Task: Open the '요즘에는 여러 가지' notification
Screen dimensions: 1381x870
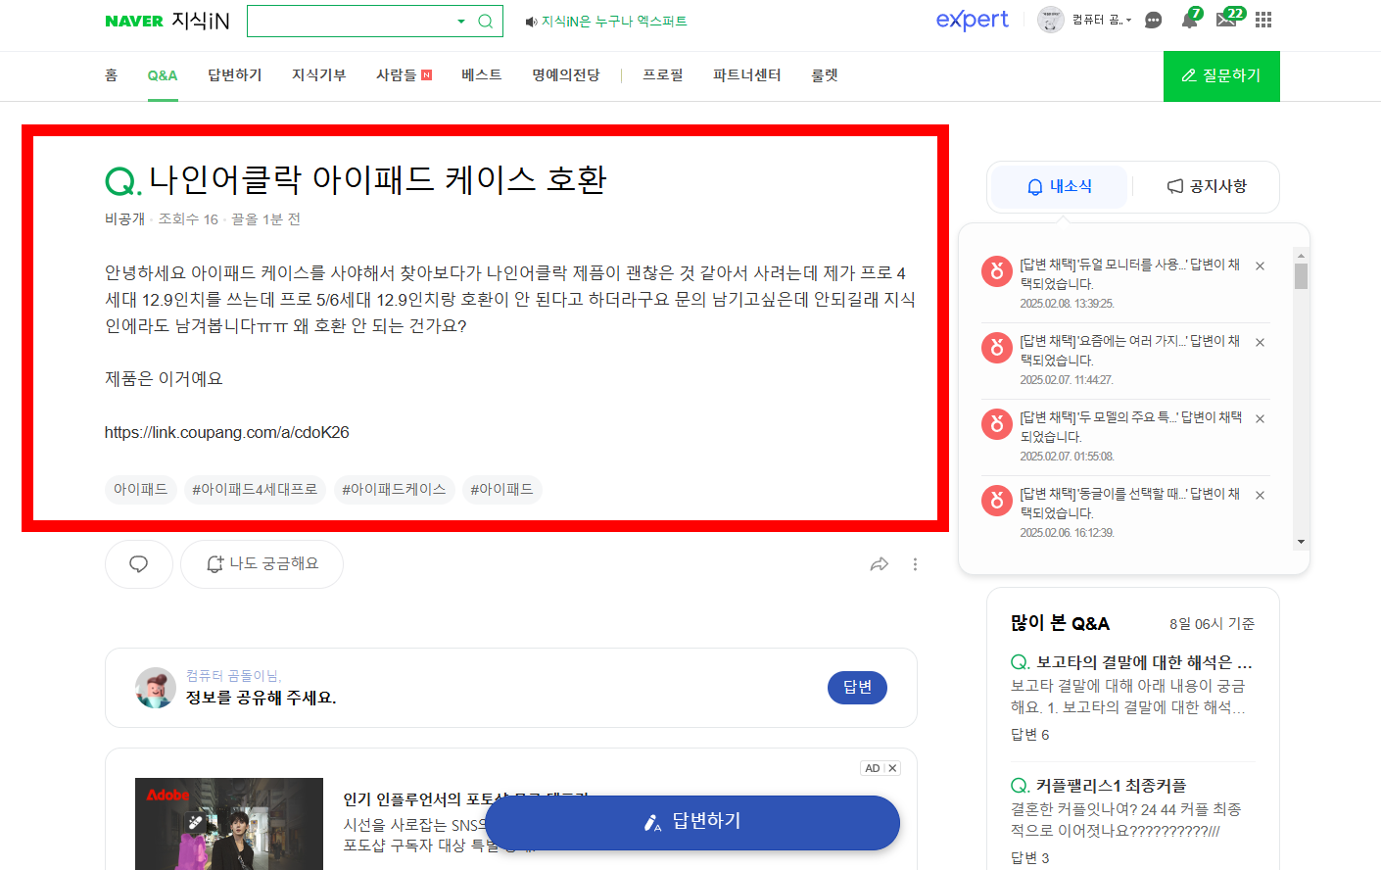Action: click(1129, 351)
